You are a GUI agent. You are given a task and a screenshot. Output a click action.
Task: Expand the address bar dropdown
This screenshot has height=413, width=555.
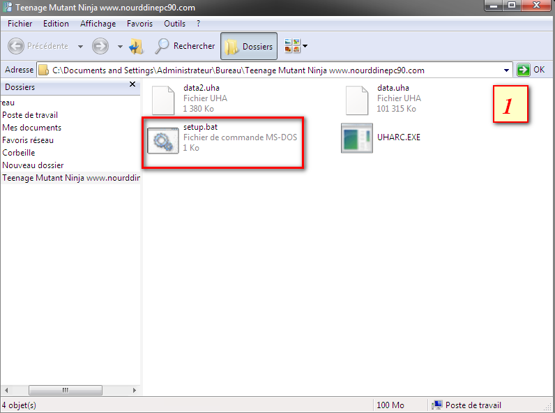506,70
